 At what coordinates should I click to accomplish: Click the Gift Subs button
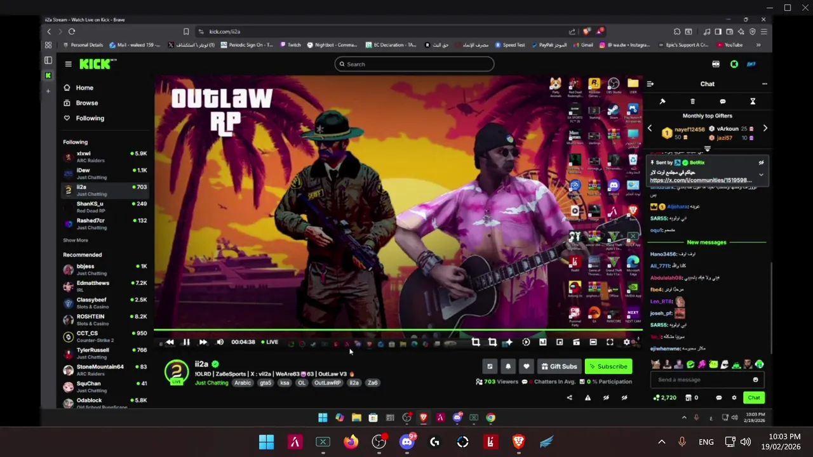click(x=559, y=366)
